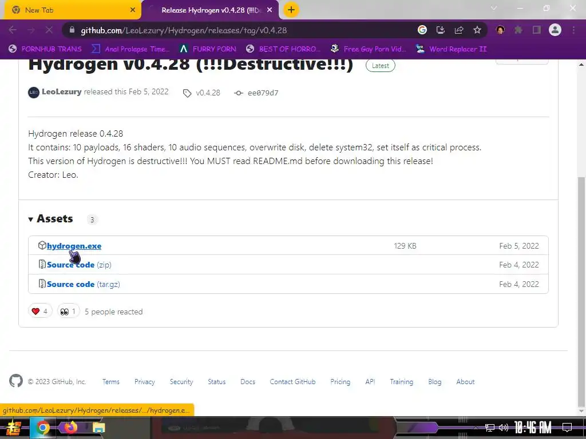Open the Privacy footer link
Screen dimensions: 586x439
point(145,381)
